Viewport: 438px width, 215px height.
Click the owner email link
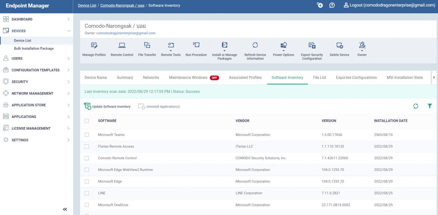pyautogui.click(x=126, y=33)
